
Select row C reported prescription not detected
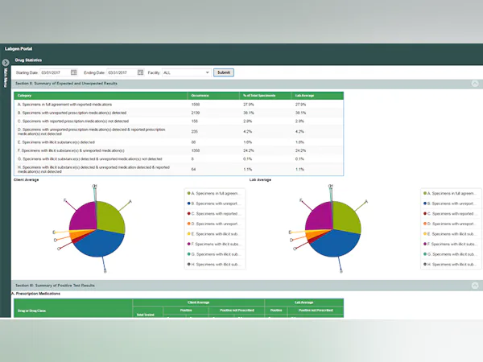click(179, 121)
